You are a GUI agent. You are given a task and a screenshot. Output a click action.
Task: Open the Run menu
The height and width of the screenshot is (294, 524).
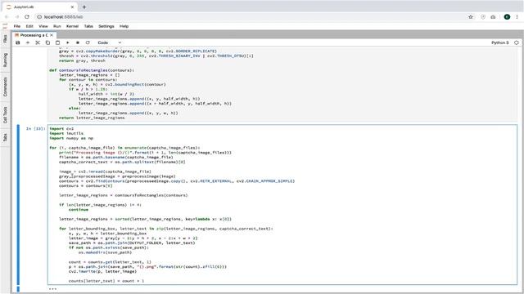[57, 26]
